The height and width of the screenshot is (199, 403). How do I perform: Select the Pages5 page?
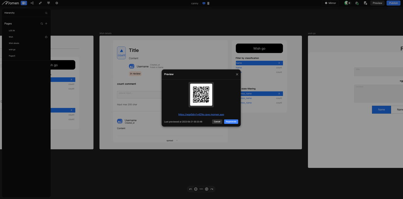pos(12,56)
